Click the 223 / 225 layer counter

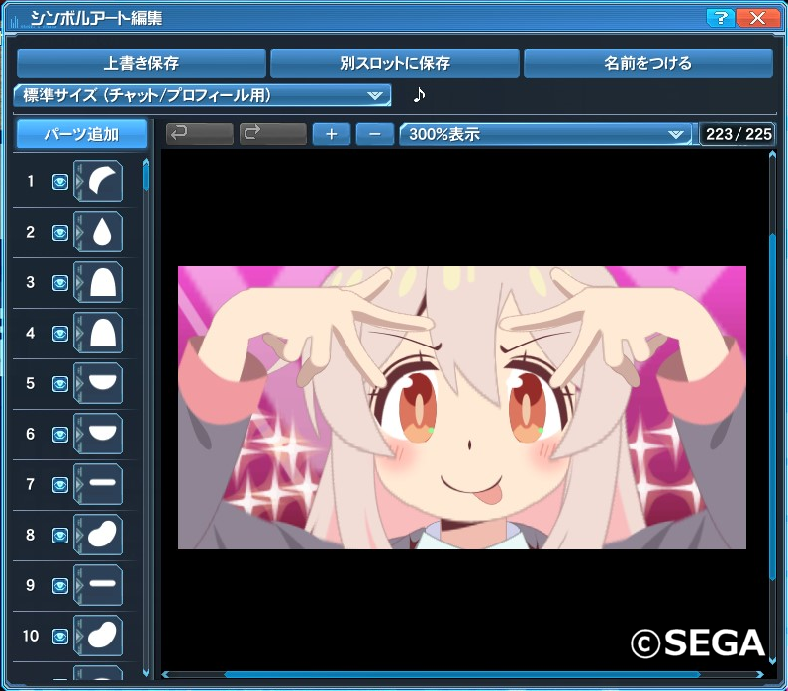click(738, 134)
